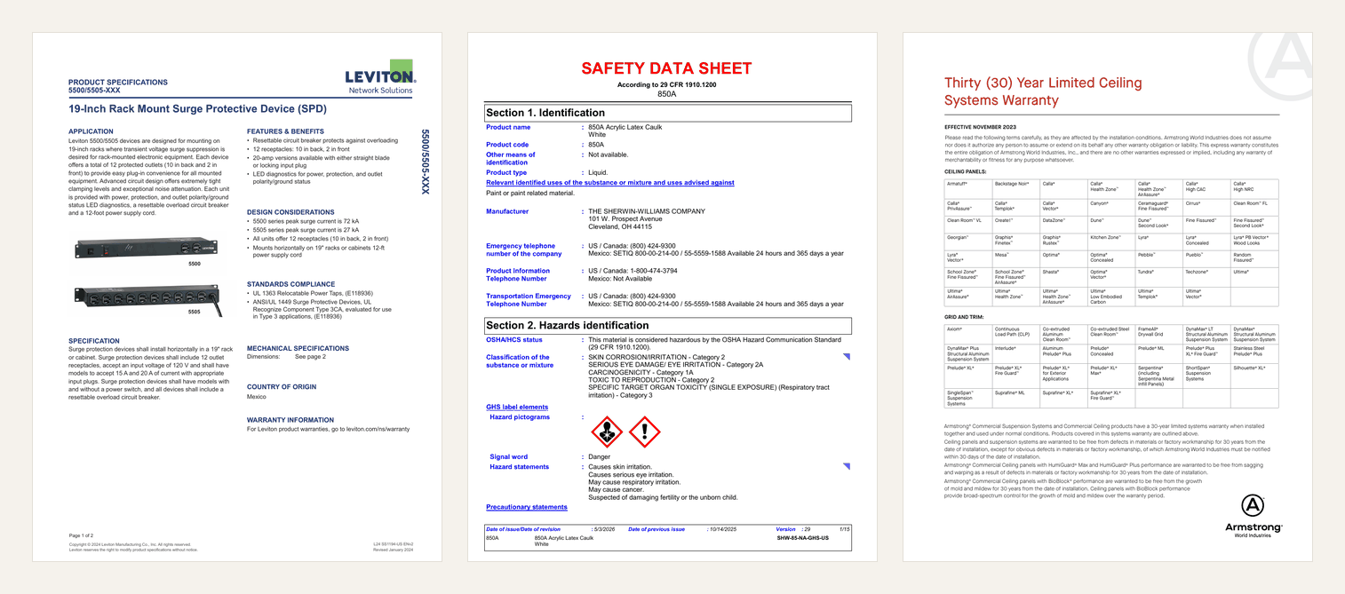This screenshot has height=594, width=1345.
Task: Click the Pebble table cell
Action: [1158, 258]
